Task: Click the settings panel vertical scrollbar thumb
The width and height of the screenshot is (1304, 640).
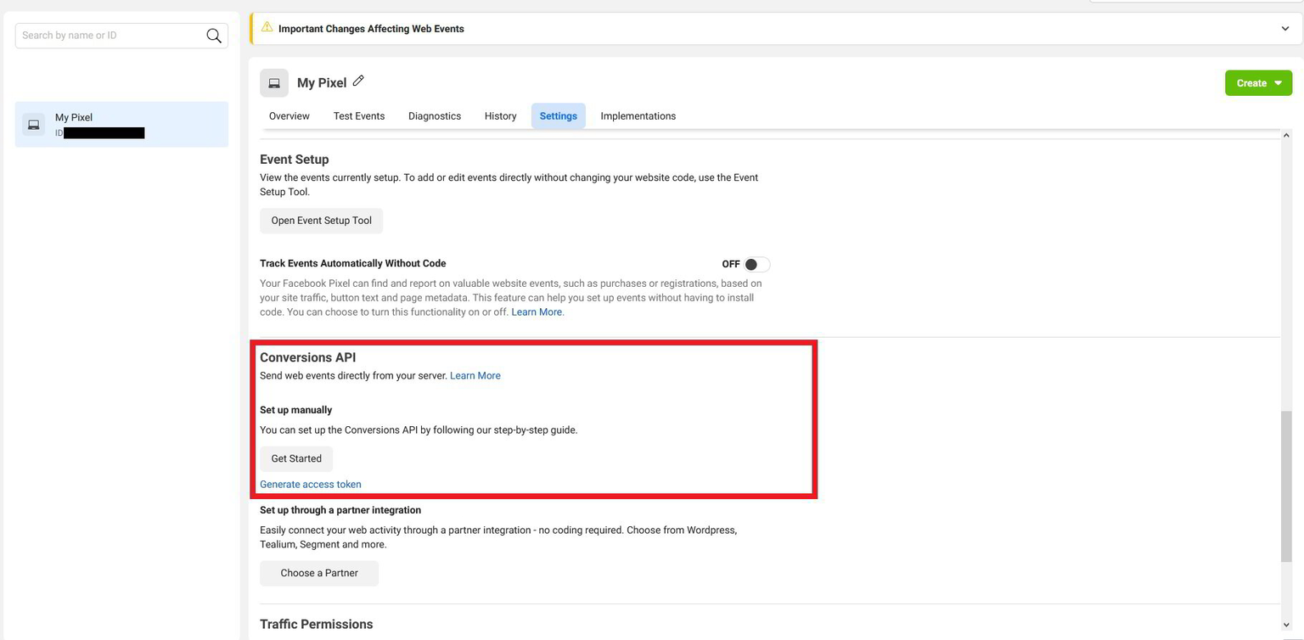Action: click(x=1286, y=486)
